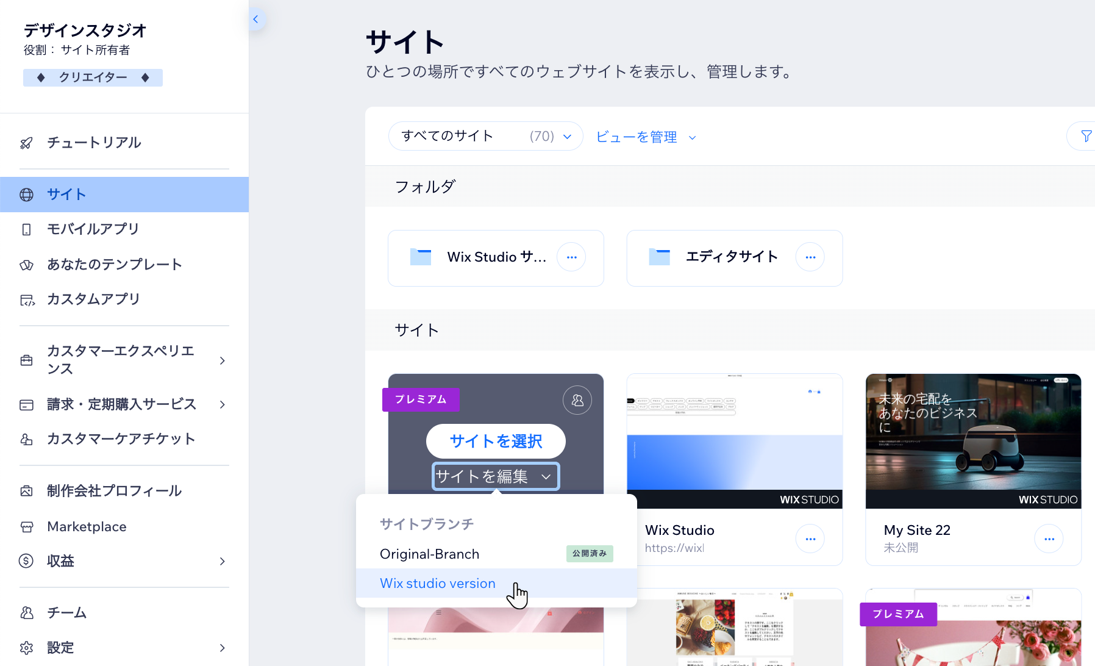Screen dimensions: 1095x666
Task: Expand the 設定 submenu chevron
Action: click(x=223, y=648)
